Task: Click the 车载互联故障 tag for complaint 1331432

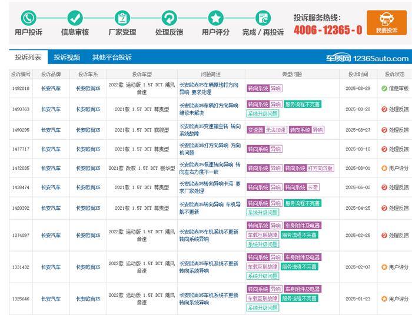Action: (263, 267)
